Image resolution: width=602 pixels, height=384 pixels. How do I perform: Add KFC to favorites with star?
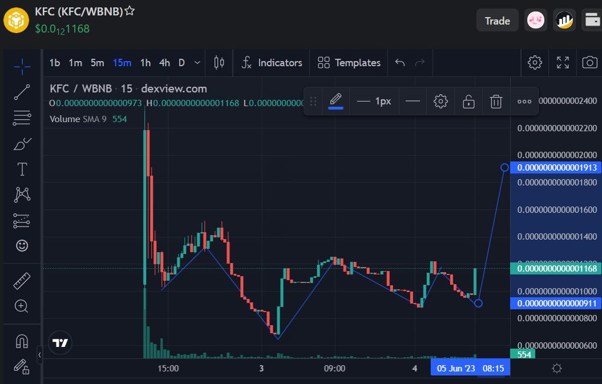pos(130,11)
